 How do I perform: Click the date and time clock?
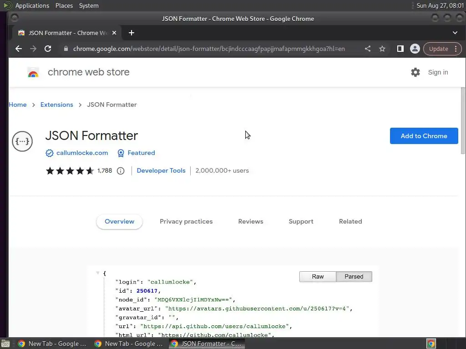[440, 5]
